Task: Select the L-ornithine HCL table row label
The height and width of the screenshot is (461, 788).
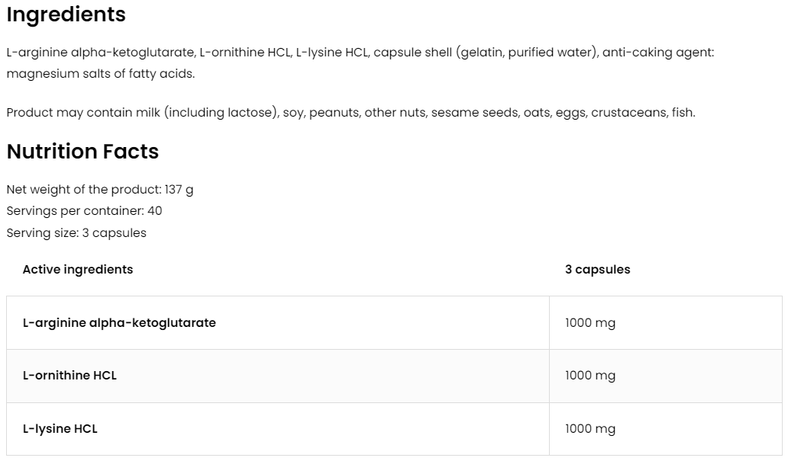Action: 69,376
